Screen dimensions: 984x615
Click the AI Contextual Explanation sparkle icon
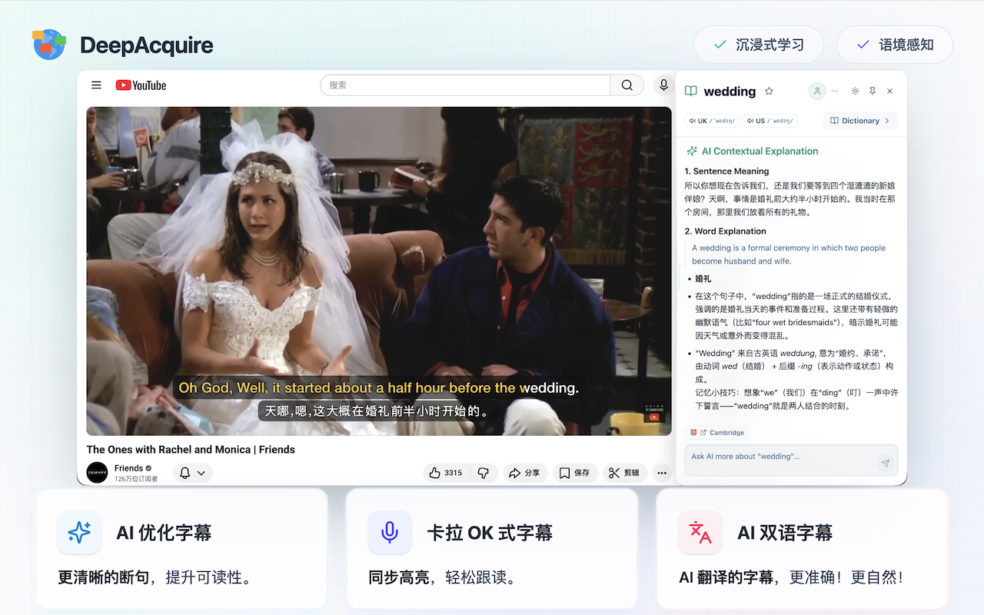pyautogui.click(x=692, y=151)
